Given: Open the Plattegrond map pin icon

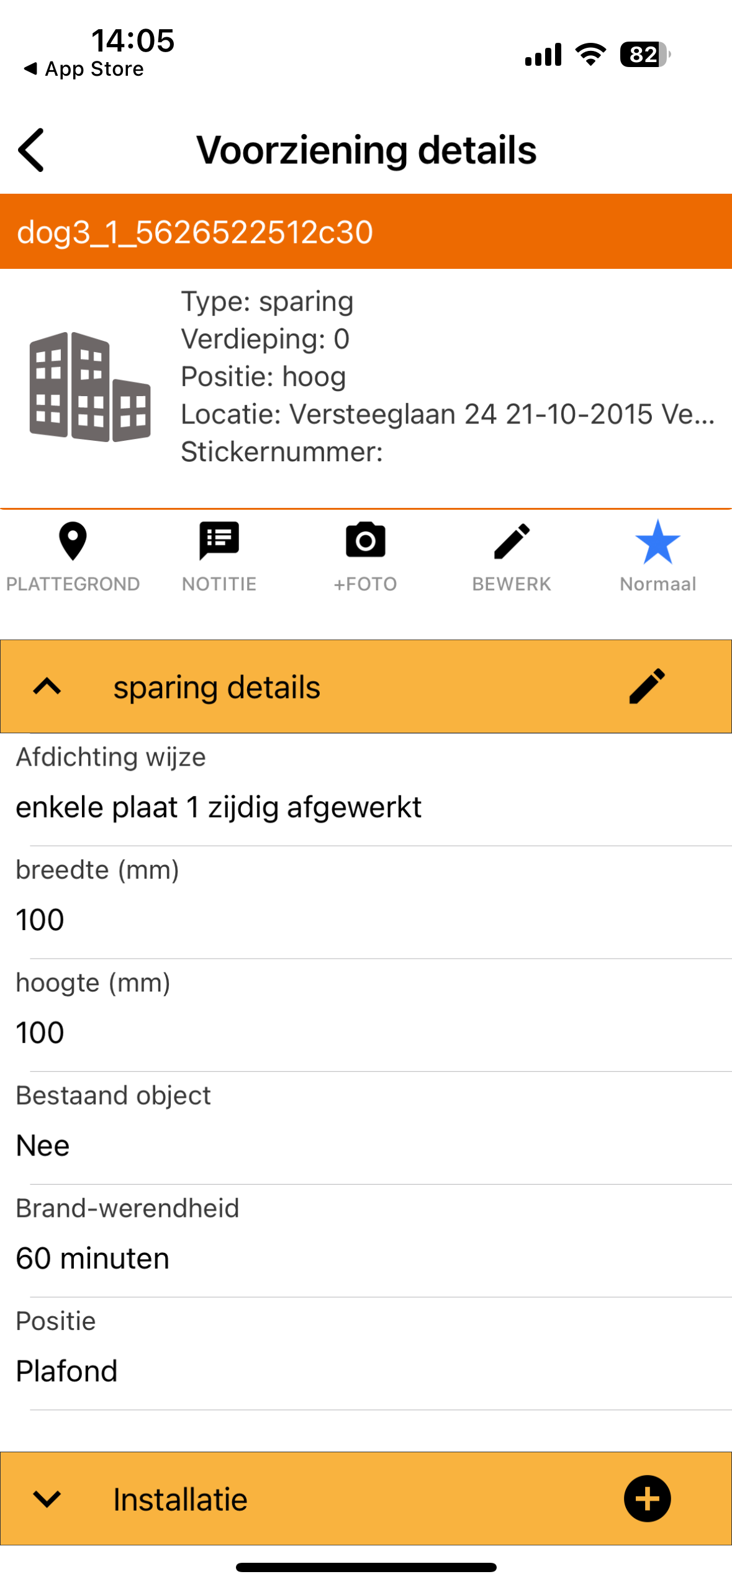Looking at the screenshot, I should [73, 541].
